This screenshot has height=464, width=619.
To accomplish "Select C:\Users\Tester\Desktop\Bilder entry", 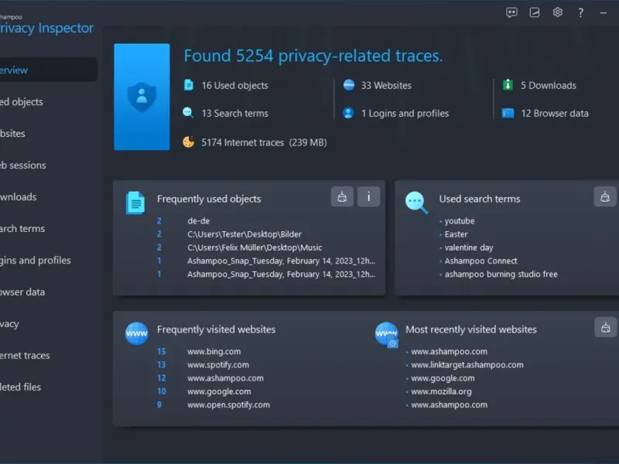I will (x=245, y=234).
